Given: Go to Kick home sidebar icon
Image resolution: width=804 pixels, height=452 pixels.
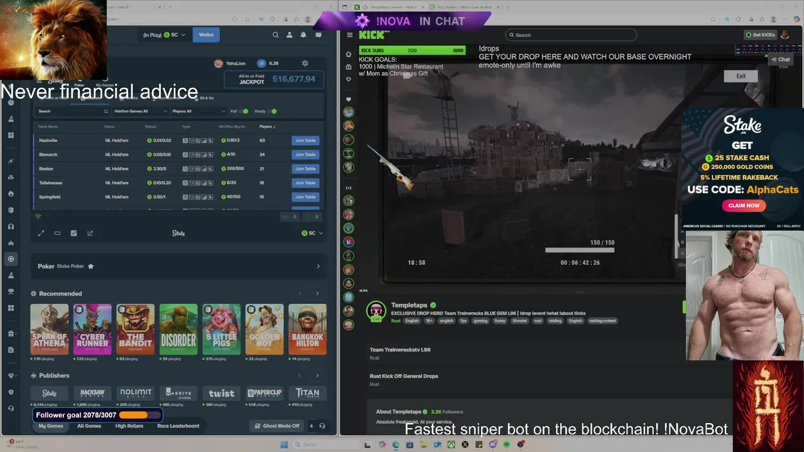Looking at the screenshot, I should pos(349,54).
